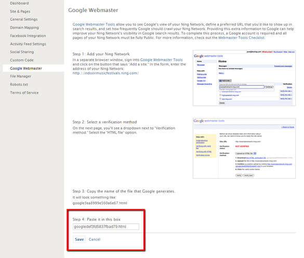Open Terms of Service settings

point(24,93)
